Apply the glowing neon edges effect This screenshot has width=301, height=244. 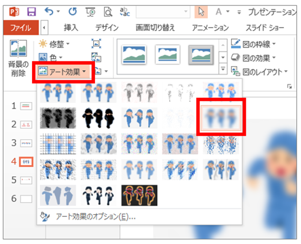point(140,195)
